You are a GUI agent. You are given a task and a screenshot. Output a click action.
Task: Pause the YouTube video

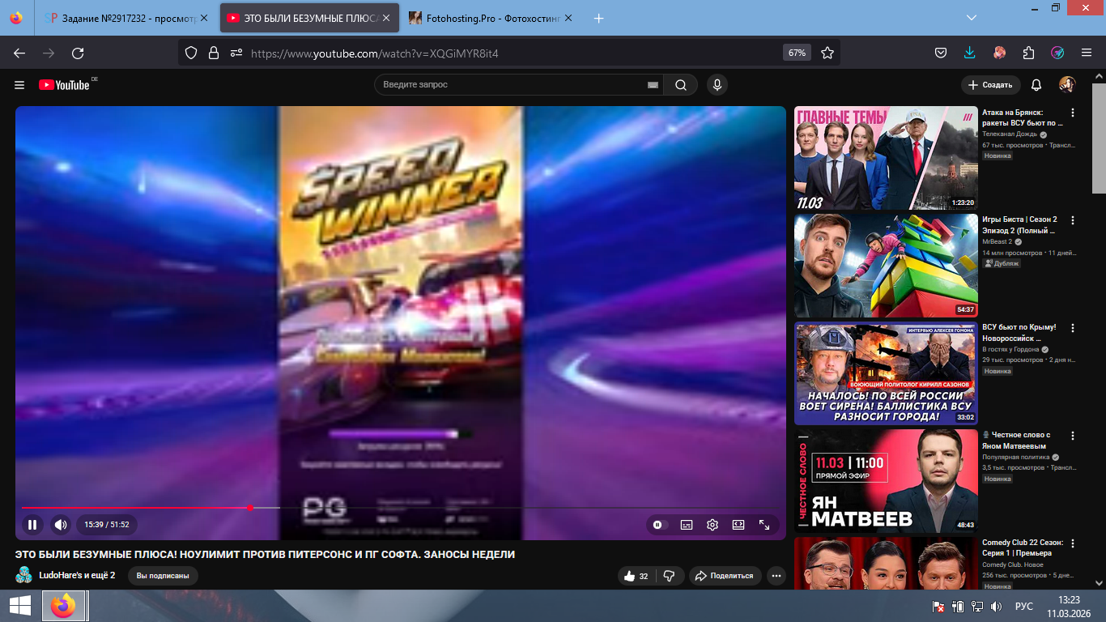click(x=32, y=525)
